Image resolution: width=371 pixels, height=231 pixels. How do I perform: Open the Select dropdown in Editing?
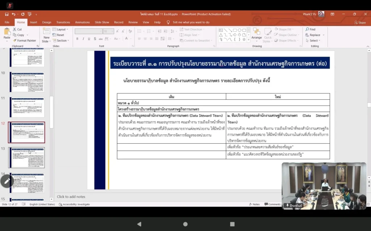point(313,40)
